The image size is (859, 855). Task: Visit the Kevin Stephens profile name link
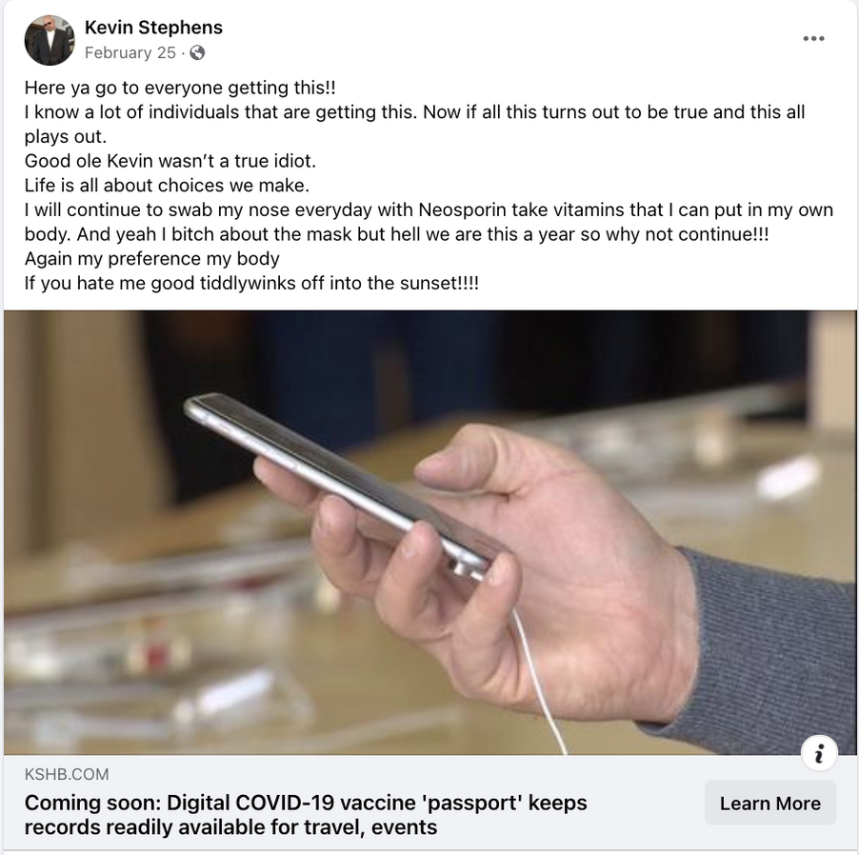[153, 28]
